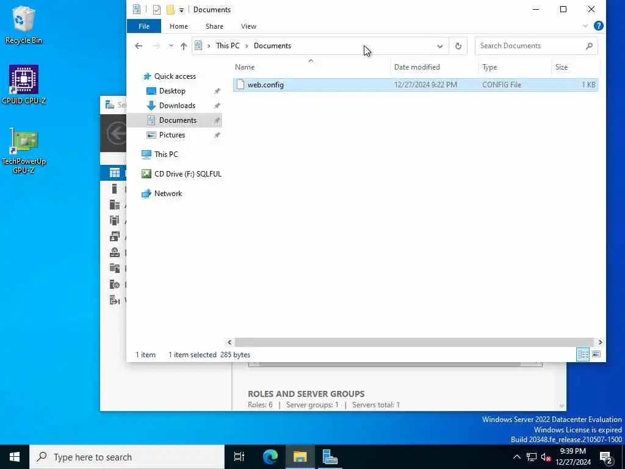Click the taskbar search box
The image size is (625, 469).
pyautogui.click(x=127, y=457)
